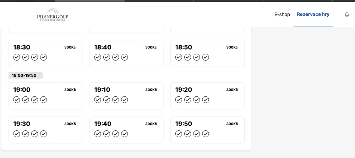The height and width of the screenshot is (158, 355).
Task: Select first player slot at 18:30
Action: click(17, 57)
